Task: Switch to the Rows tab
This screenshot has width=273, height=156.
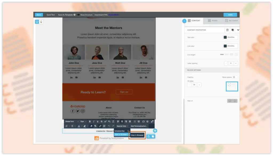Action: tap(212, 20)
